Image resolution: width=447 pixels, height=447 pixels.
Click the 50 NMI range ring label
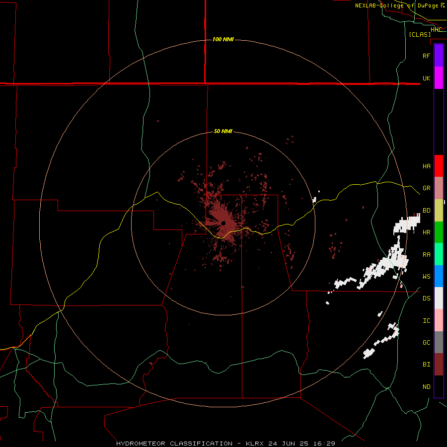click(x=223, y=131)
